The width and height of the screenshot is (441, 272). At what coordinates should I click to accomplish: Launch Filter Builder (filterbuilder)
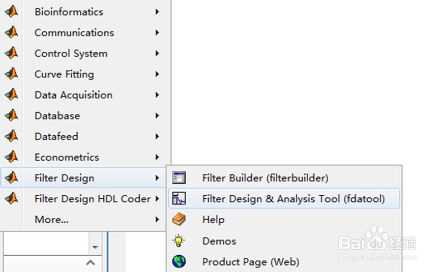coord(284,178)
